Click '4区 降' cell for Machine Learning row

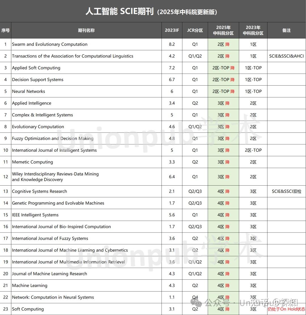tap(223, 285)
